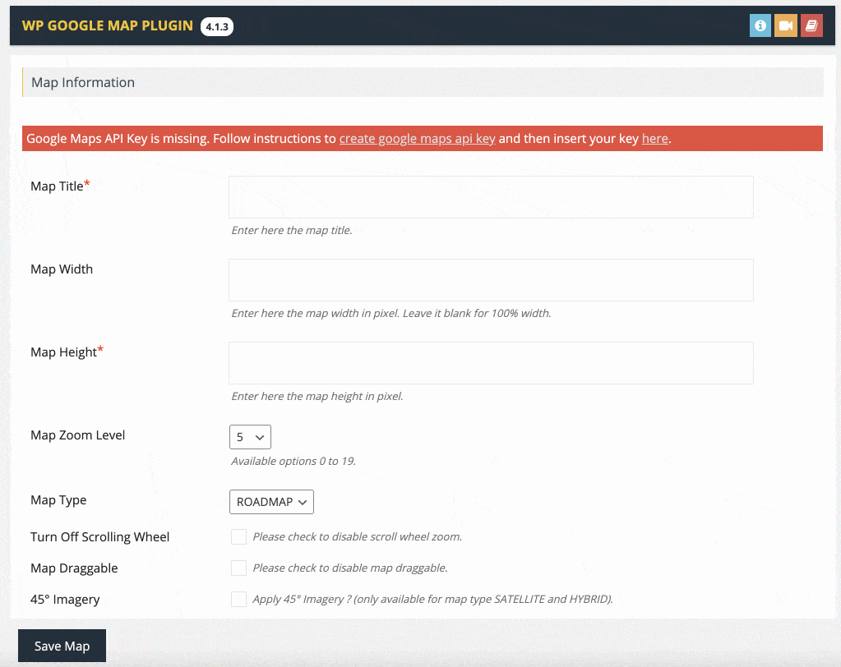
Task: Check the Map Draggable disable checkbox
Action: [x=238, y=568]
